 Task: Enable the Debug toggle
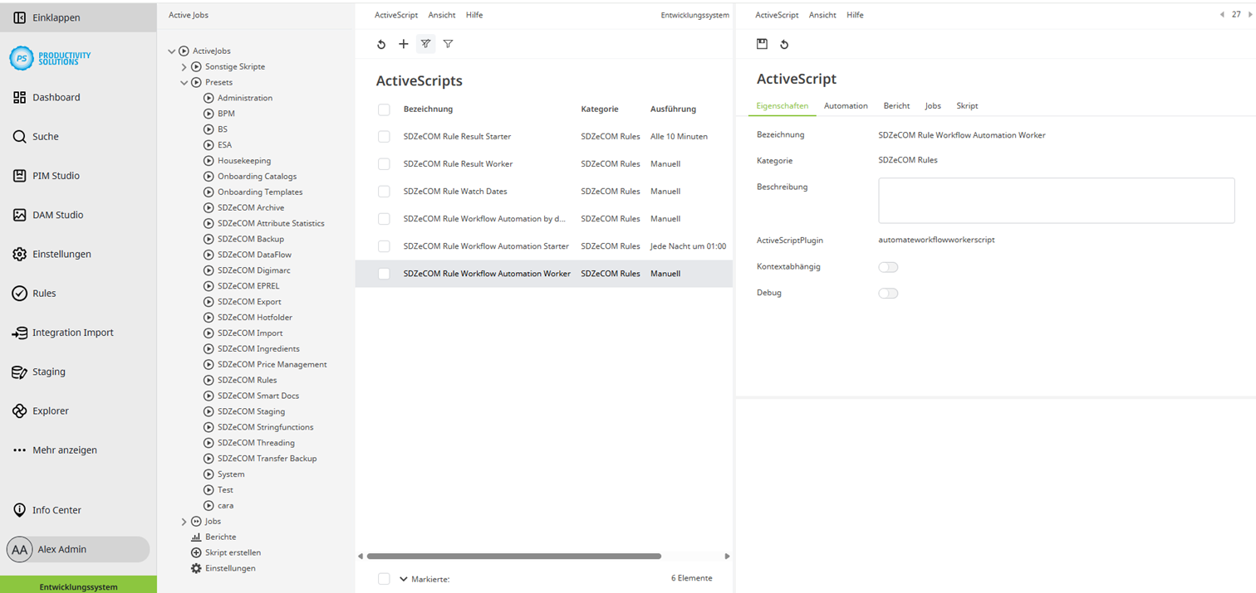coord(888,292)
